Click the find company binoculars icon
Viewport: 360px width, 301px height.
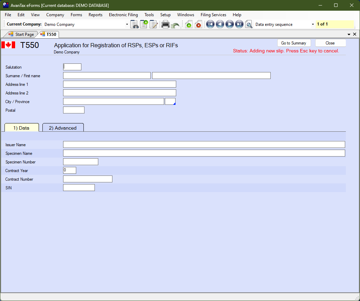[x=134, y=24]
